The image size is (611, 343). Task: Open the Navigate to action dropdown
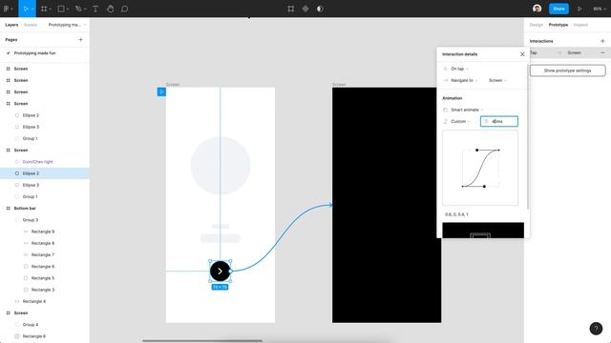coord(463,80)
